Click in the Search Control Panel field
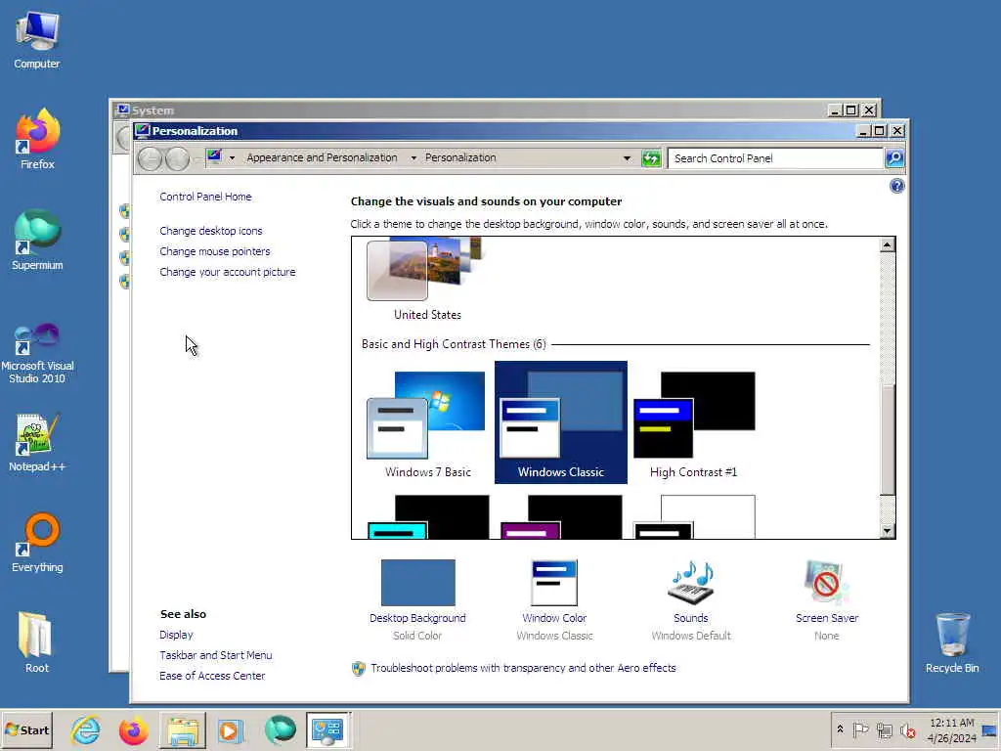 click(x=775, y=158)
